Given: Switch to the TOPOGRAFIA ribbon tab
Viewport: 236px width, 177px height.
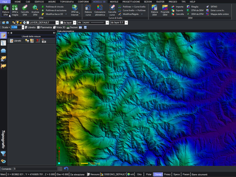Looking at the screenshot, I should pos(67,2).
